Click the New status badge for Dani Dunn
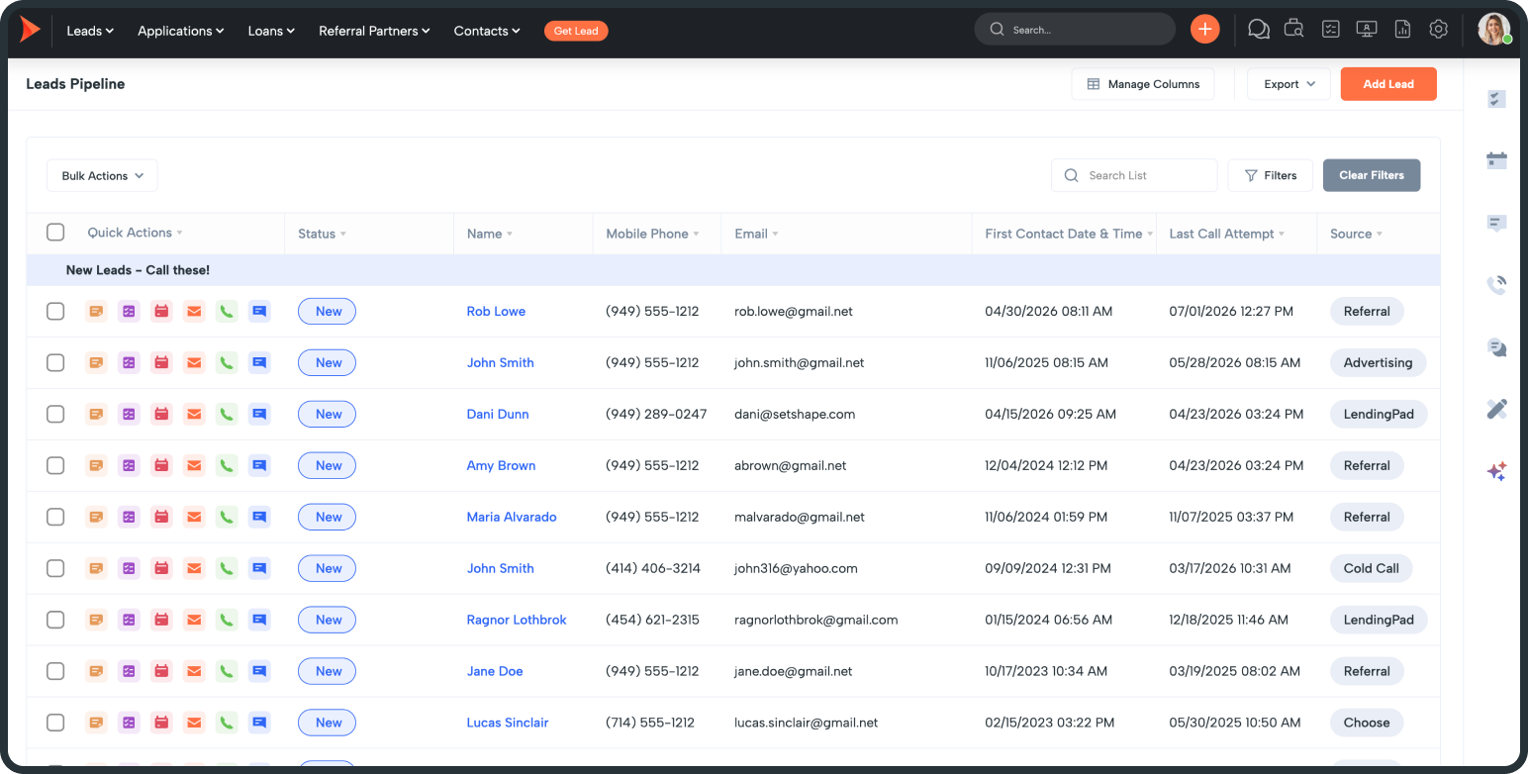 pos(328,414)
